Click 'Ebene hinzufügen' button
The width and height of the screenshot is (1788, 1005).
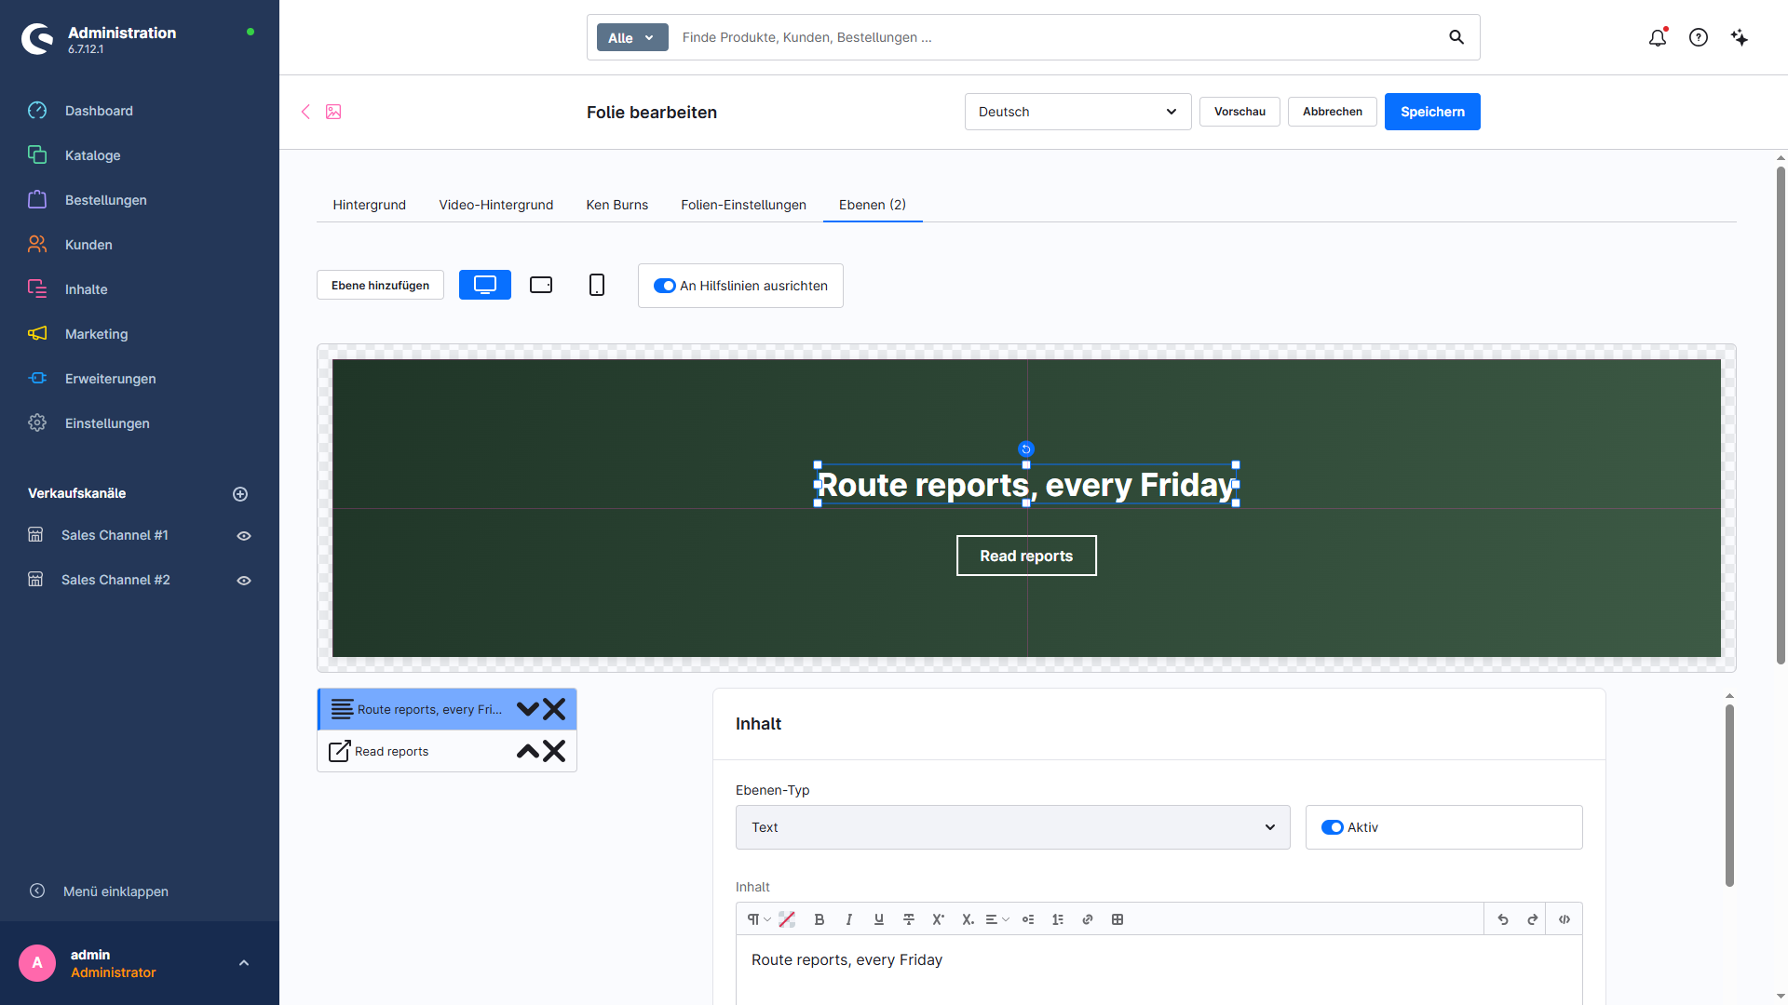380,285
